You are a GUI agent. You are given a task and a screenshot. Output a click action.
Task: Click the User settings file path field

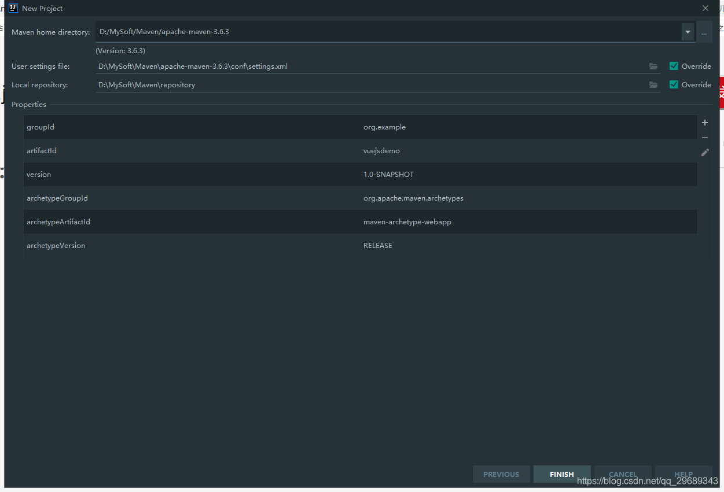[x=378, y=66]
